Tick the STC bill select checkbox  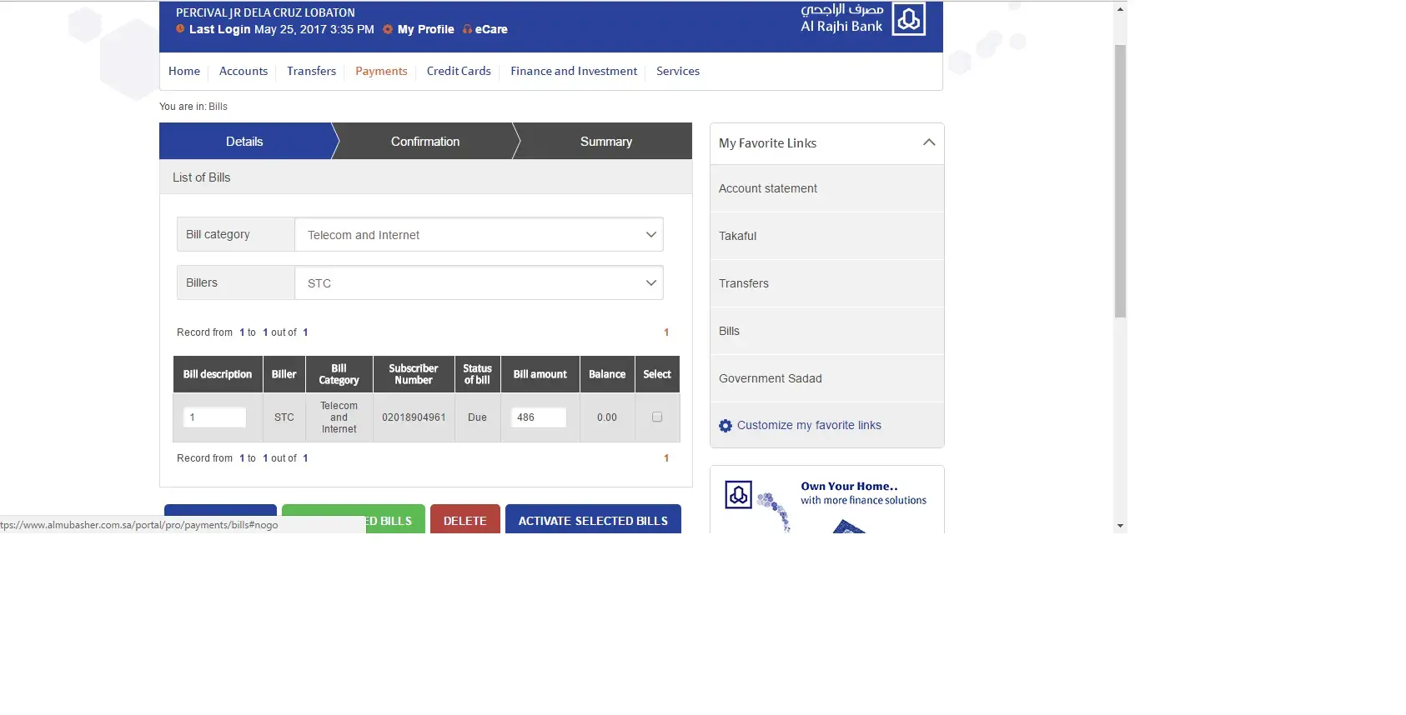(x=657, y=417)
